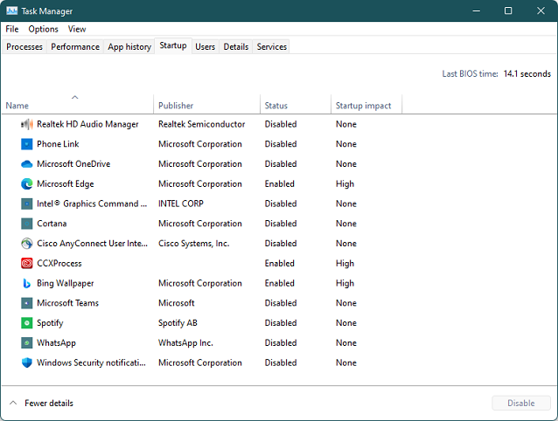Click the red CCXProcess icon
Viewport: 558px width, 421px height.
coord(27,264)
